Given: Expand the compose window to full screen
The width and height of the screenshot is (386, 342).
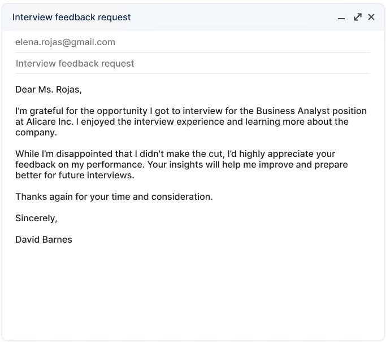Looking at the screenshot, I should 357,17.
